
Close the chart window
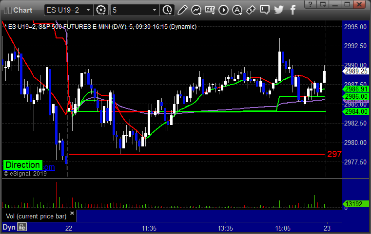pos(359,4)
